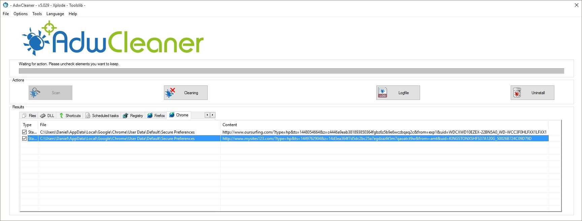Open the Help menu

[73, 14]
